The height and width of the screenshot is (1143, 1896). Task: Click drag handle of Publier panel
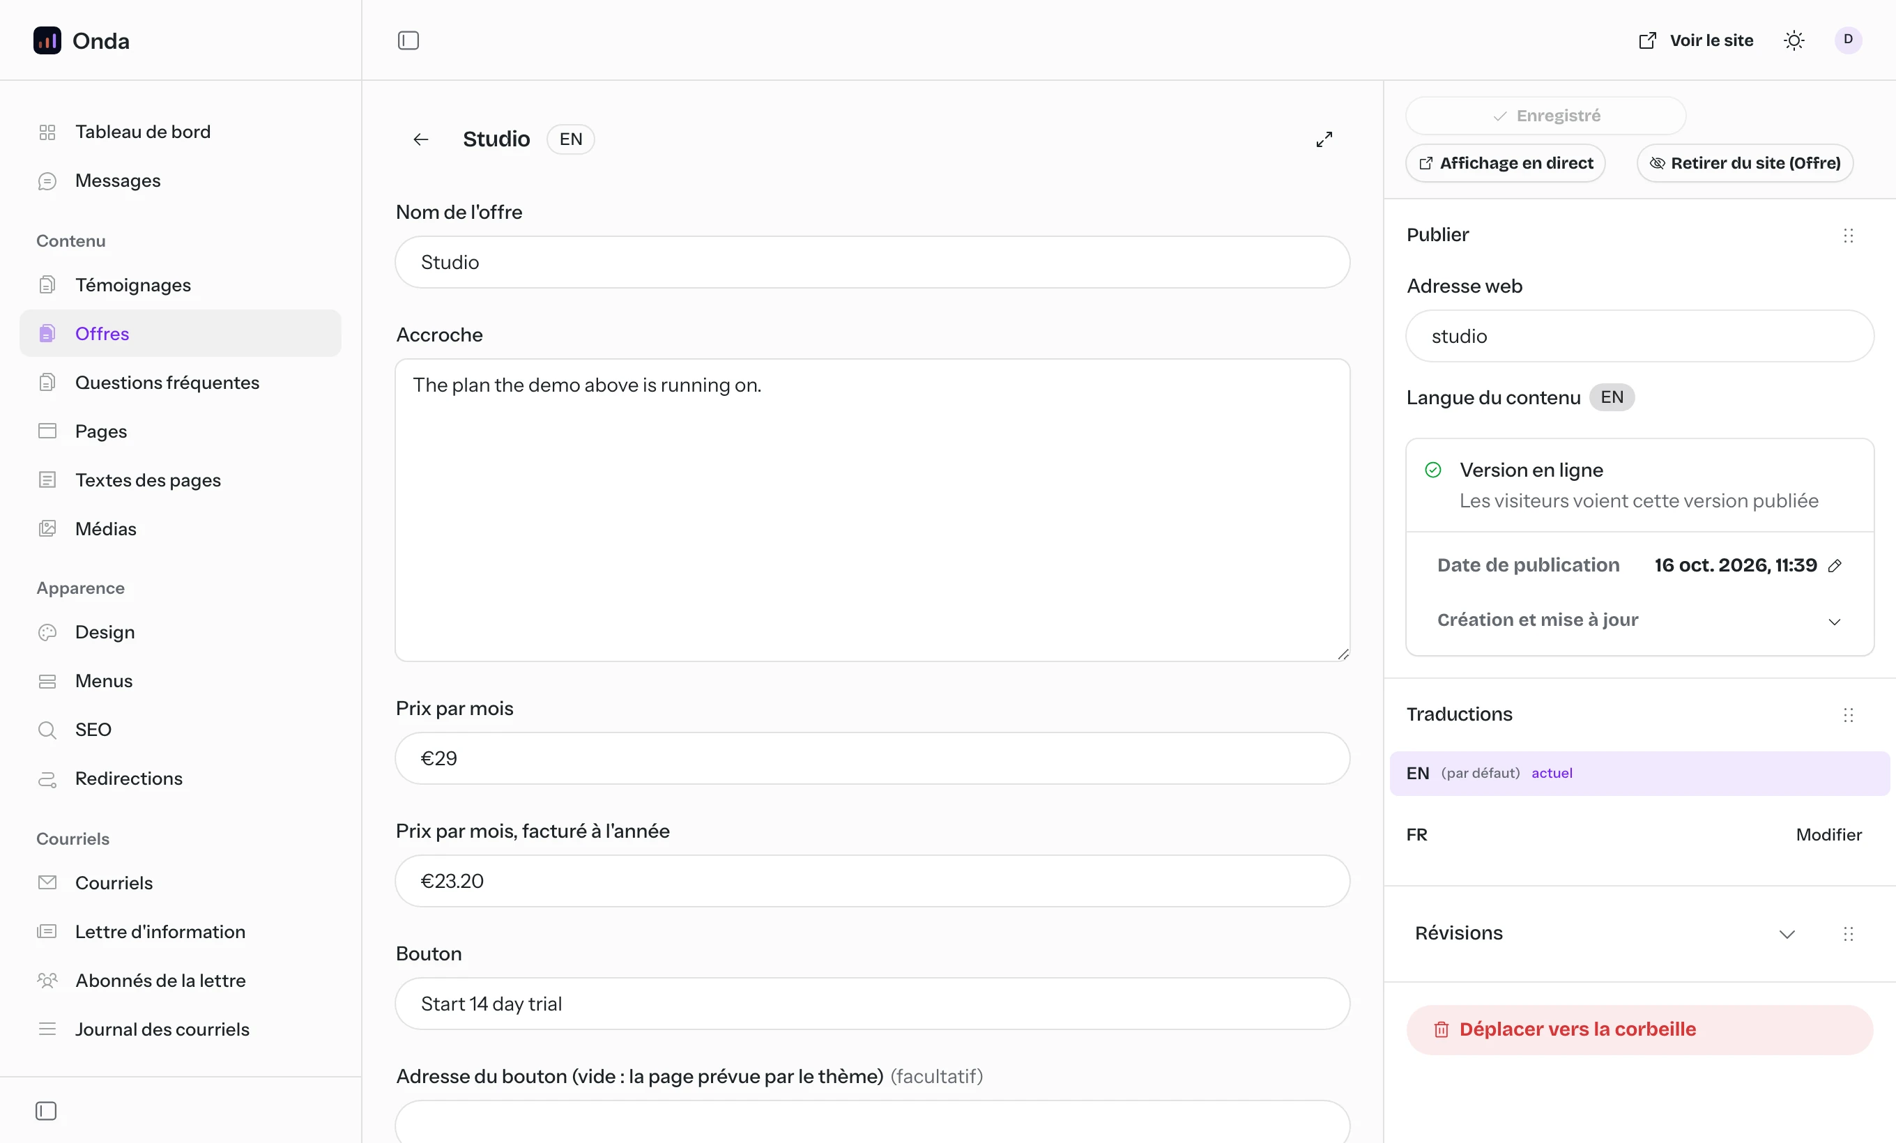click(x=1849, y=236)
